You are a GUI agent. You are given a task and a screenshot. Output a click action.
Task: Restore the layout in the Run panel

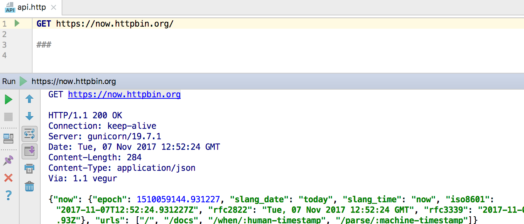[8, 138]
